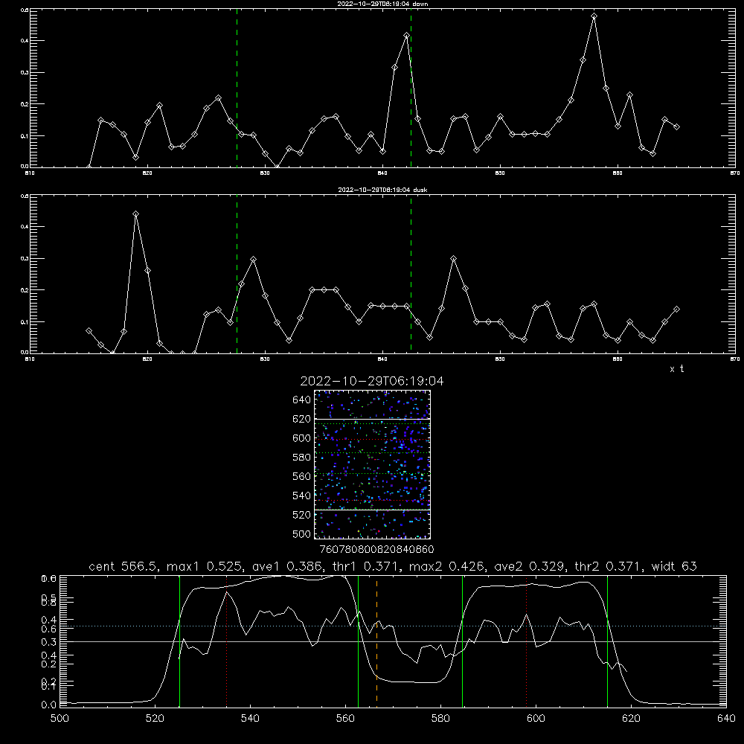Select the dusk plot diamond peak near x=846
This screenshot has height=744, width=744.
(x=454, y=259)
